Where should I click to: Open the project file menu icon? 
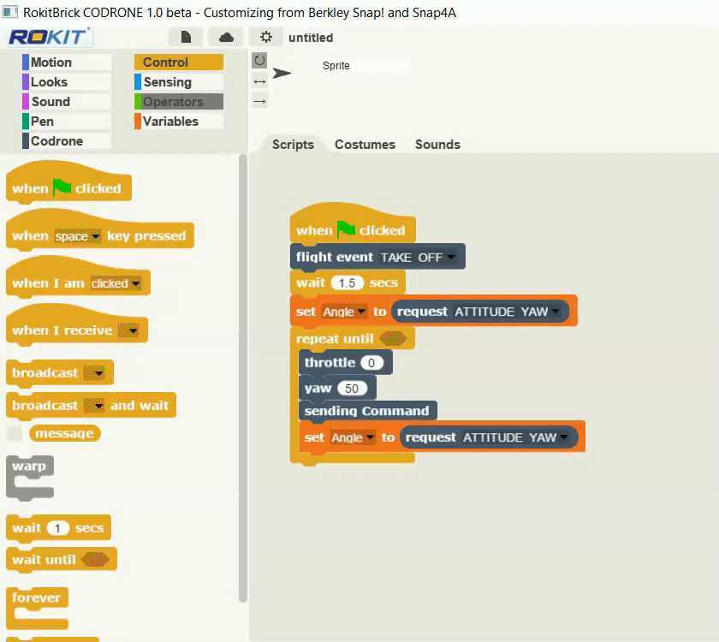185,37
